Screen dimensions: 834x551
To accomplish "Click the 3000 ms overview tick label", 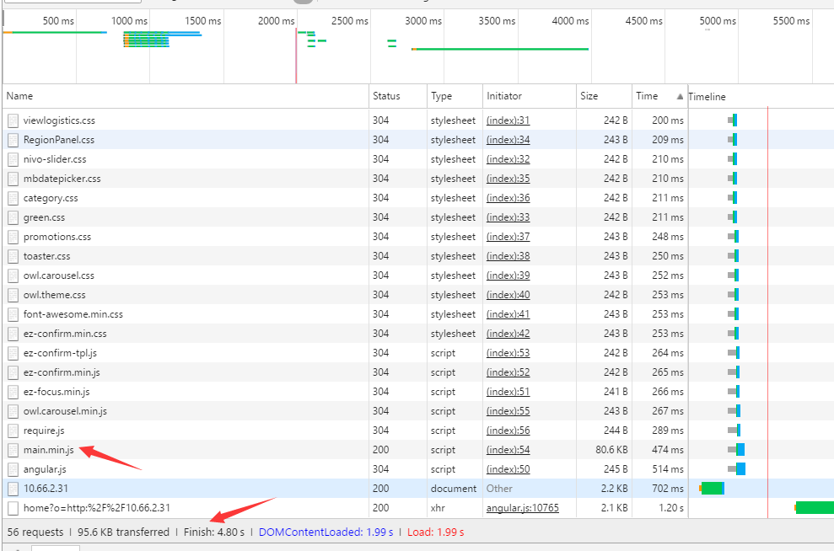I will (423, 21).
